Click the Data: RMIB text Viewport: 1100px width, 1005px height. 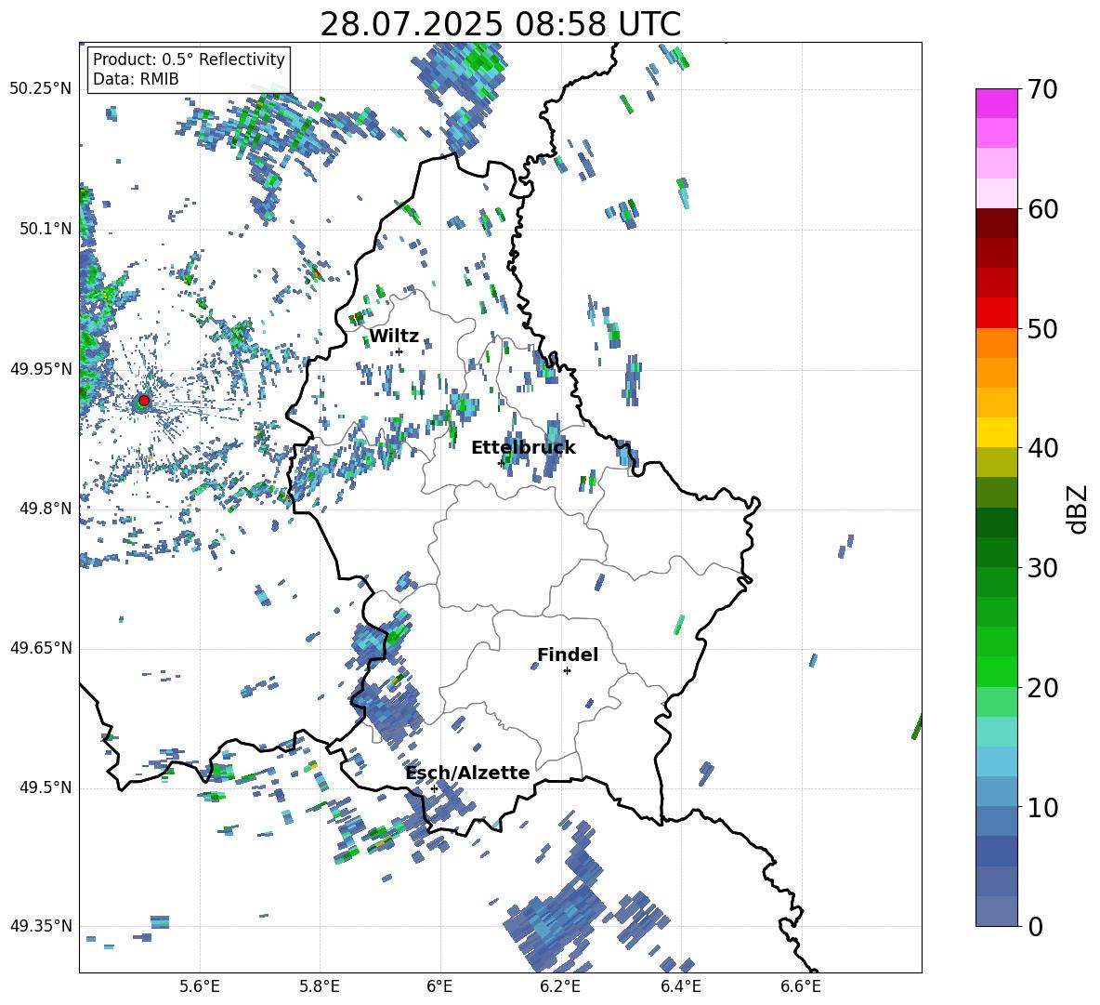click(x=136, y=79)
